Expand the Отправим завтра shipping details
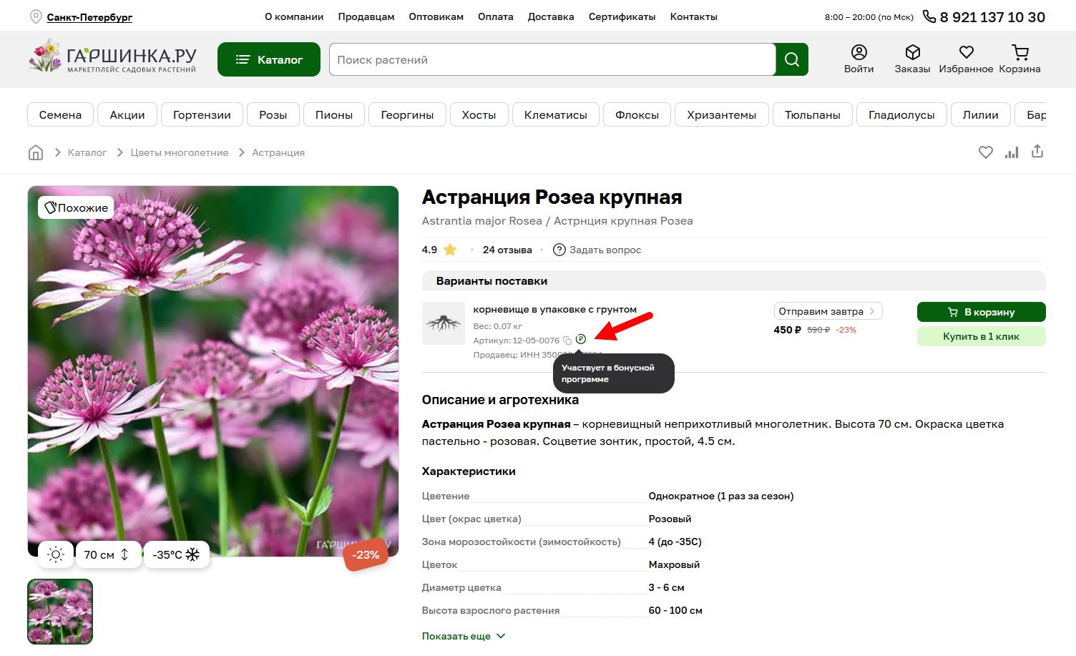The height and width of the screenshot is (656, 1076). [827, 310]
